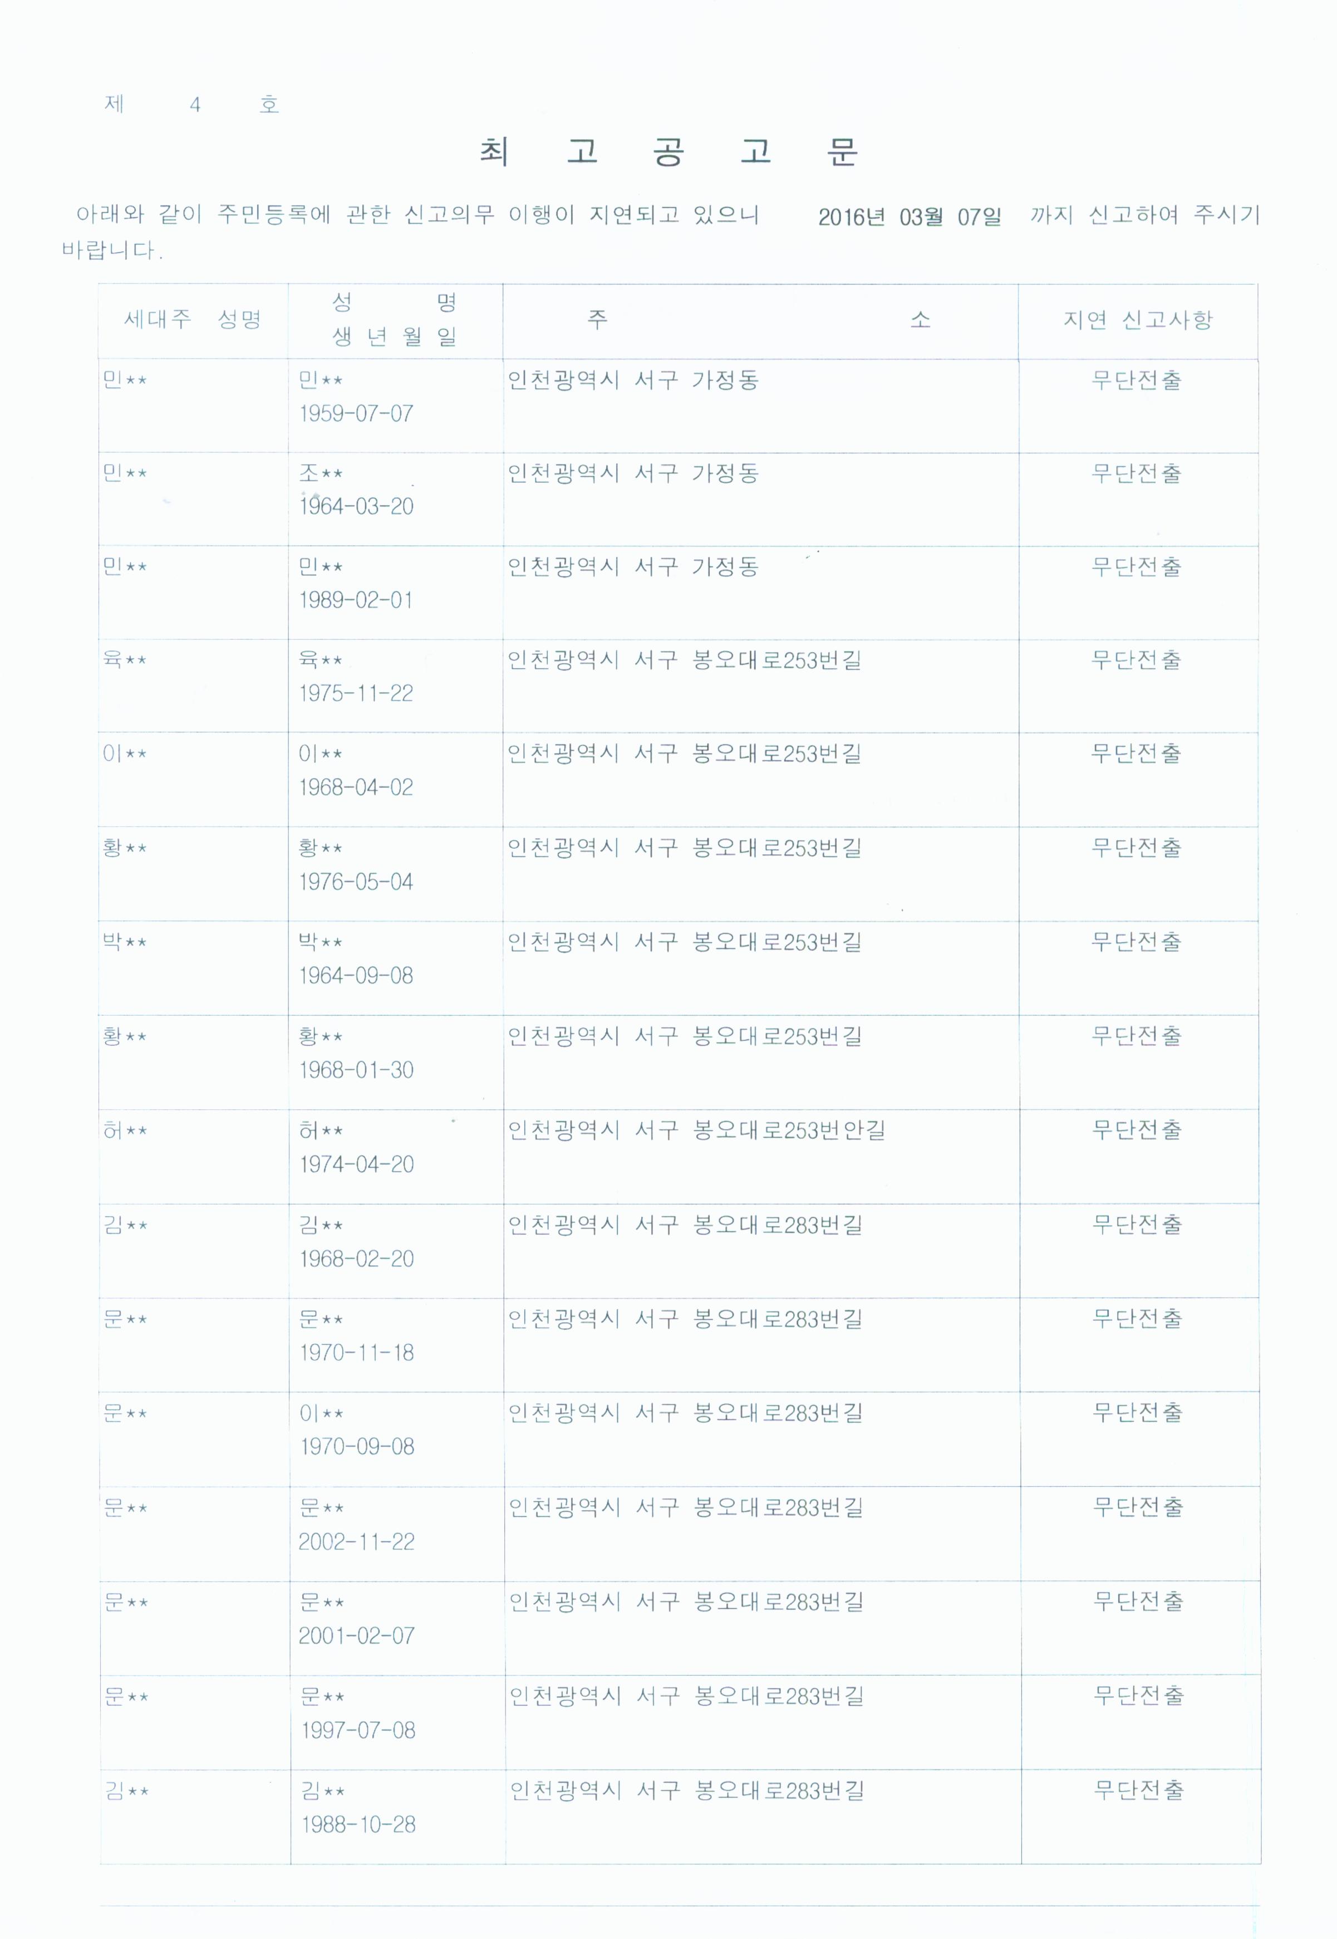
Task: Click the birthdate 1970-11-18 entry
Action: coord(357,1353)
